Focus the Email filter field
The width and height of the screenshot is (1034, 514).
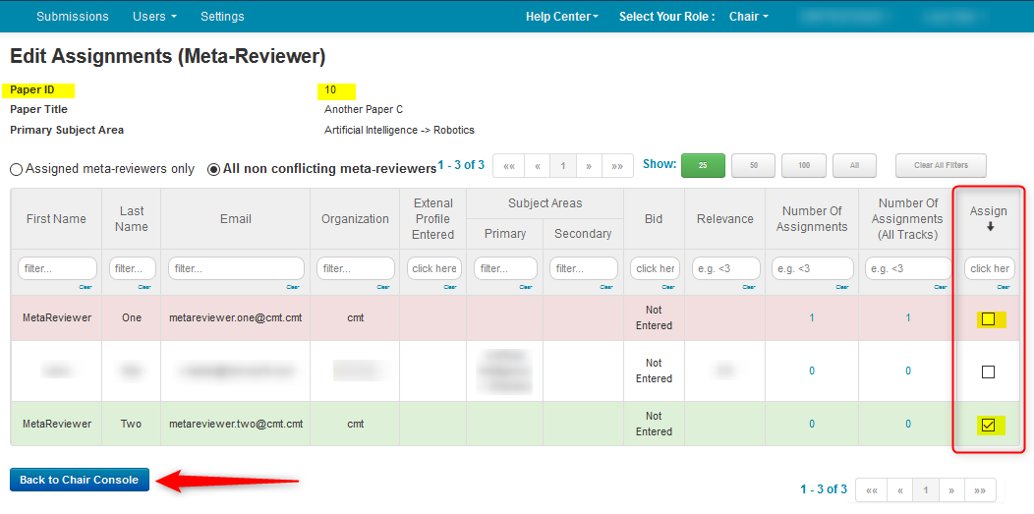[x=236, y=268]
